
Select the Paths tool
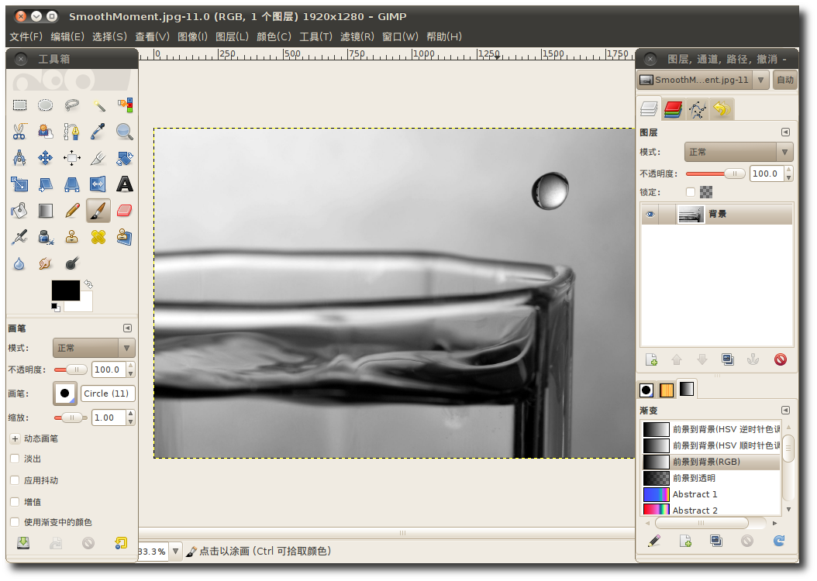coord(72,132)
